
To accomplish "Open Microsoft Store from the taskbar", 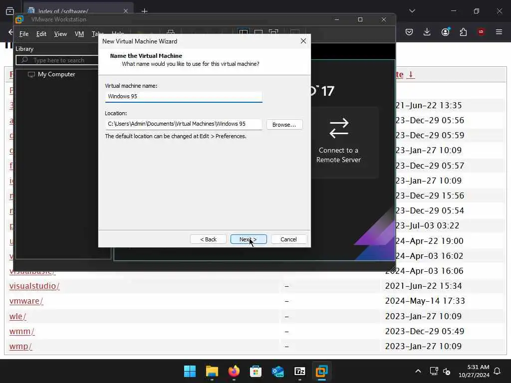I will coord(255,371).
